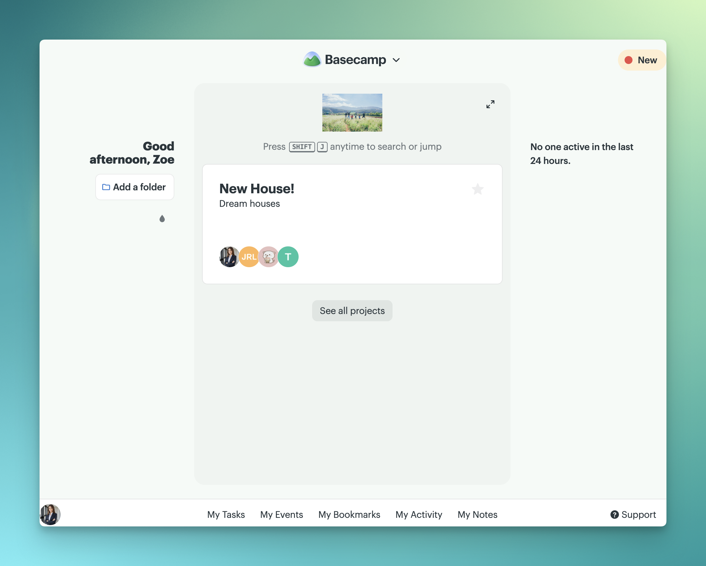Screen dimensions: 706x566
Task: Click the T avatar on project card
Action: pyautogui.click(x=288, y=257)
